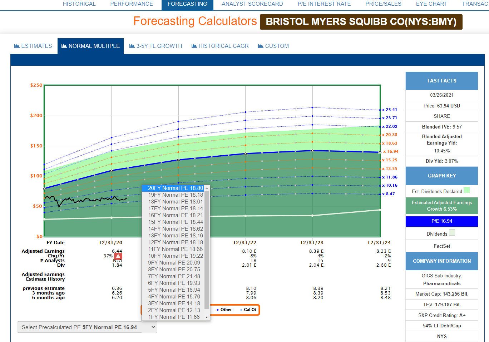Screen dimensions: 489x342
Task: Click the x 25.41 multiple line label
Action: [390, 110]
